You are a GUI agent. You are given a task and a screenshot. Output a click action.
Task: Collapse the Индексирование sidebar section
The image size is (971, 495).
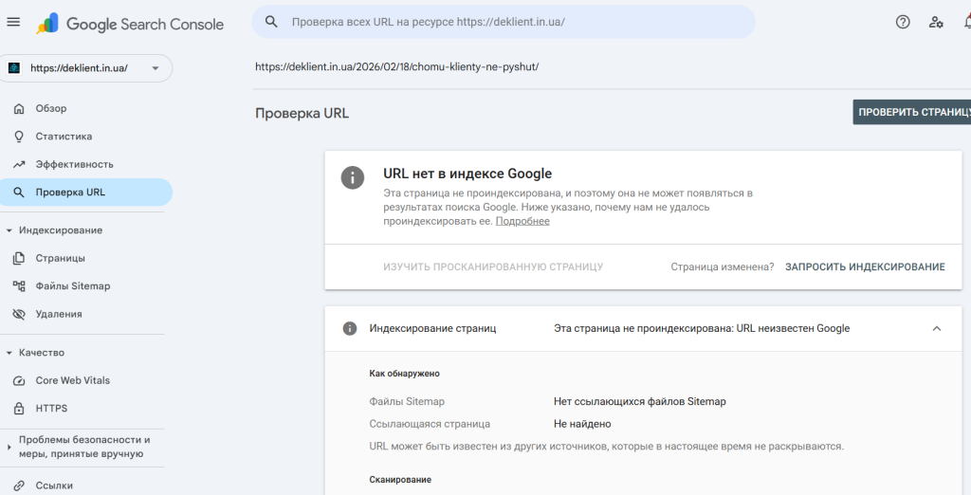(9, 230)
